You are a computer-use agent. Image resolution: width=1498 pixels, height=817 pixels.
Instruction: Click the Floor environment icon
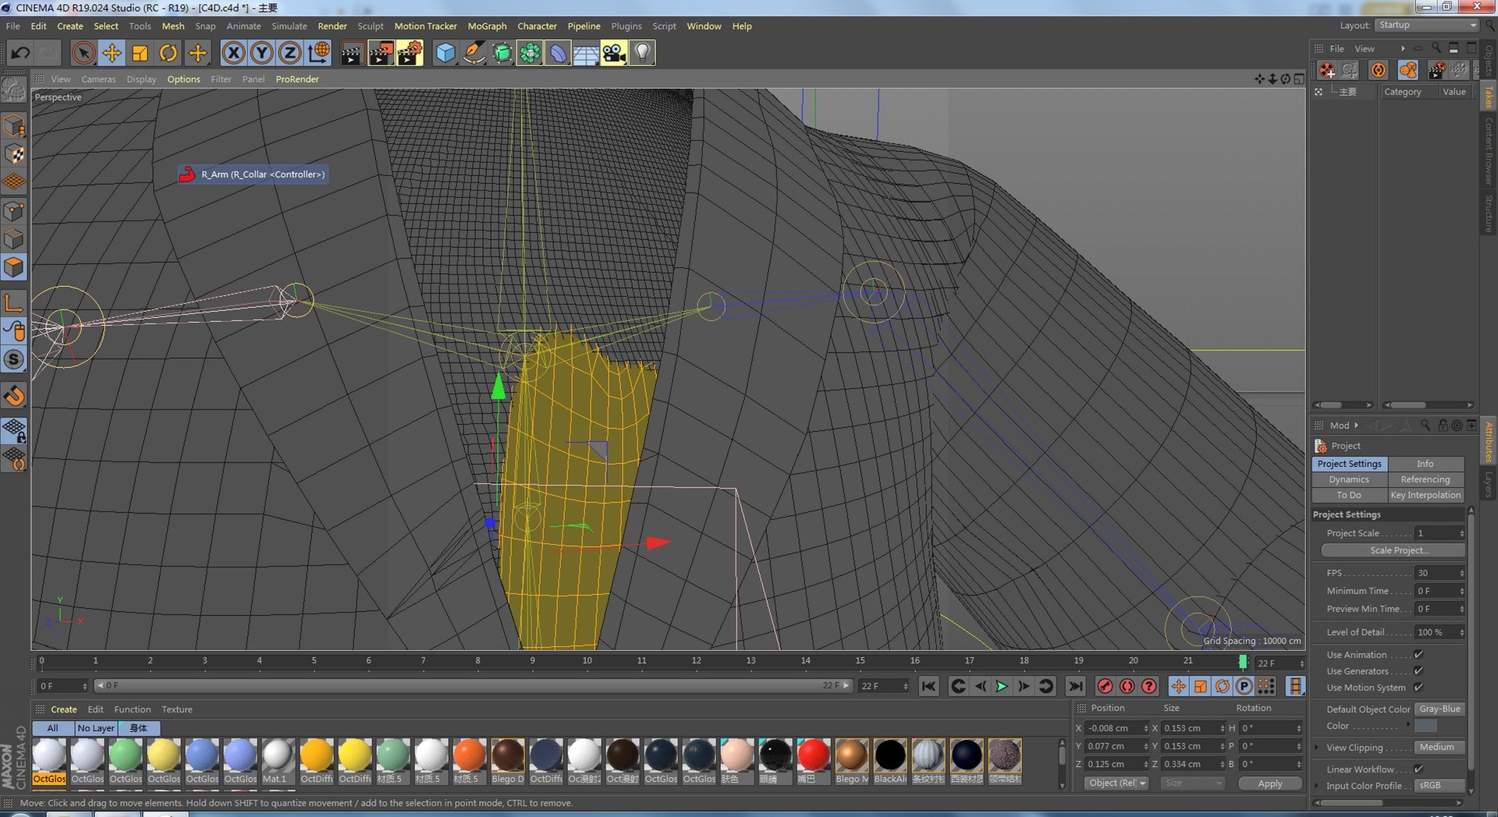[x=586, y=53]
